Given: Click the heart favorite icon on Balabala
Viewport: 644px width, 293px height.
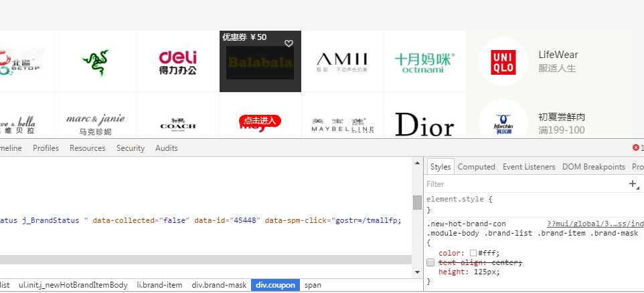Looking at the screenshot, I should click(289, 43).
